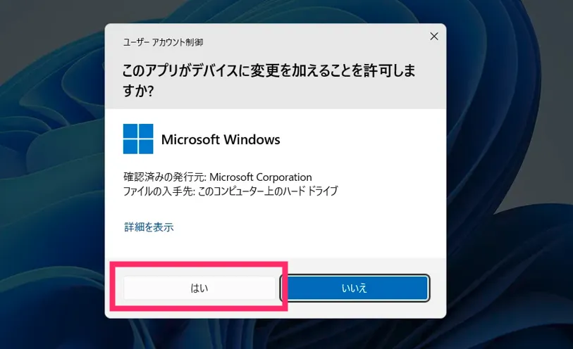Click the ファイルの入手先 label

pyautogui.click(x=159, y=191)
